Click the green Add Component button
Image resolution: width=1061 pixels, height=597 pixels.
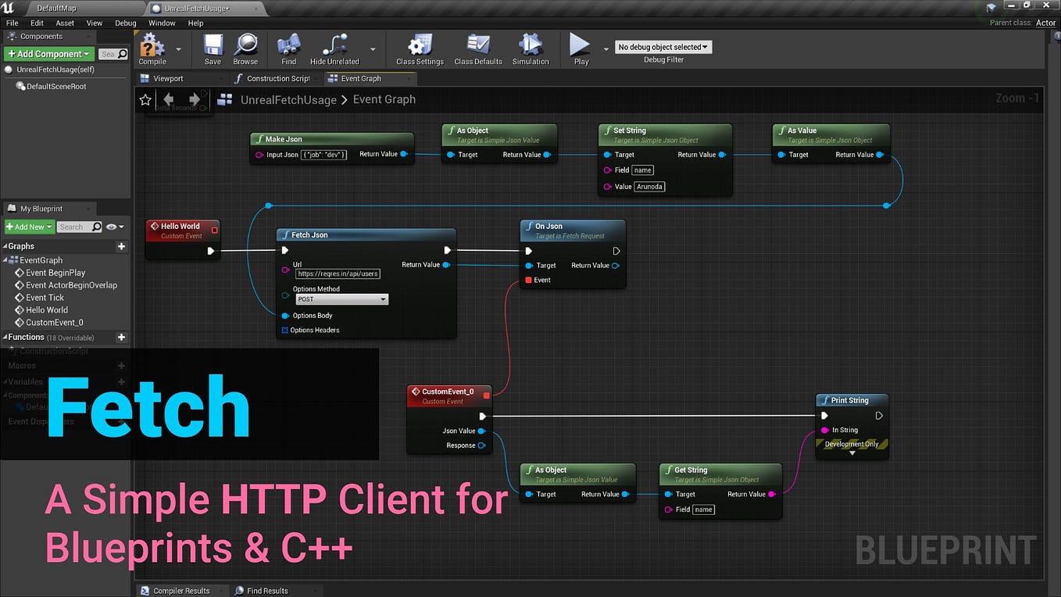[48, 53]
